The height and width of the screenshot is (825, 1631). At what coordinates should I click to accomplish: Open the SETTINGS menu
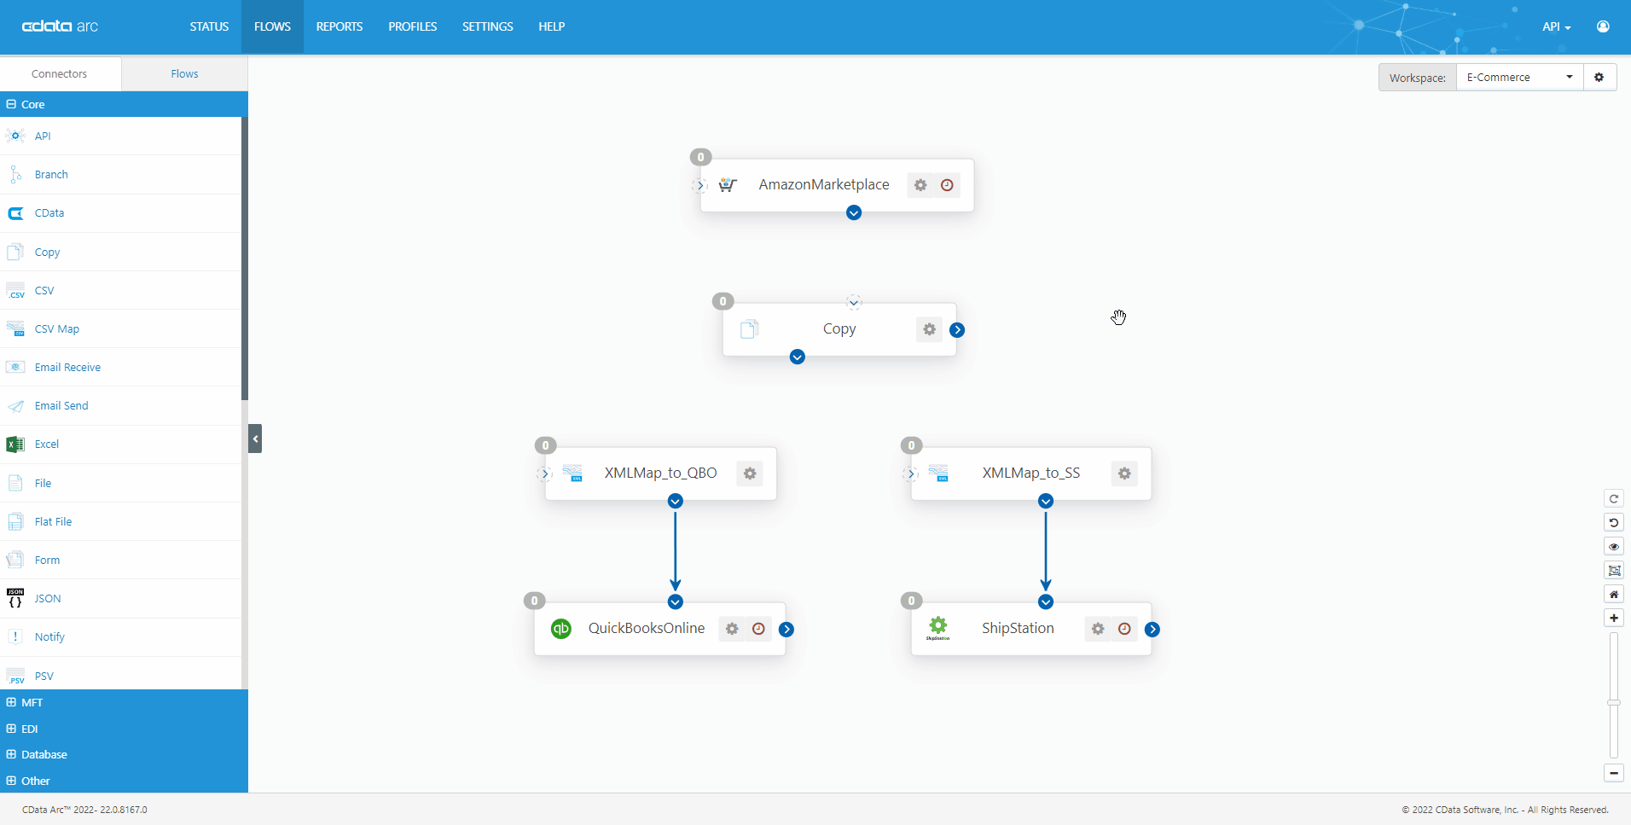488,26
